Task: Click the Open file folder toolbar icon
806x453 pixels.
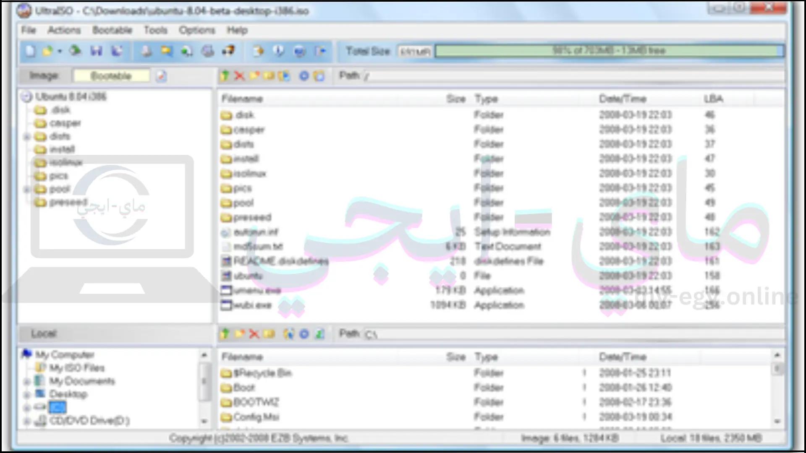Action: coord(47,51)
